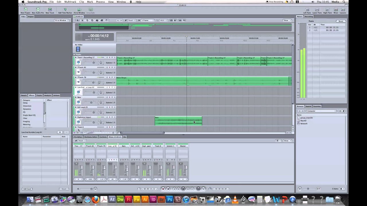Toggle the cycle loop transport button
This screenshot has height=206, width=367.
(198, 189)
